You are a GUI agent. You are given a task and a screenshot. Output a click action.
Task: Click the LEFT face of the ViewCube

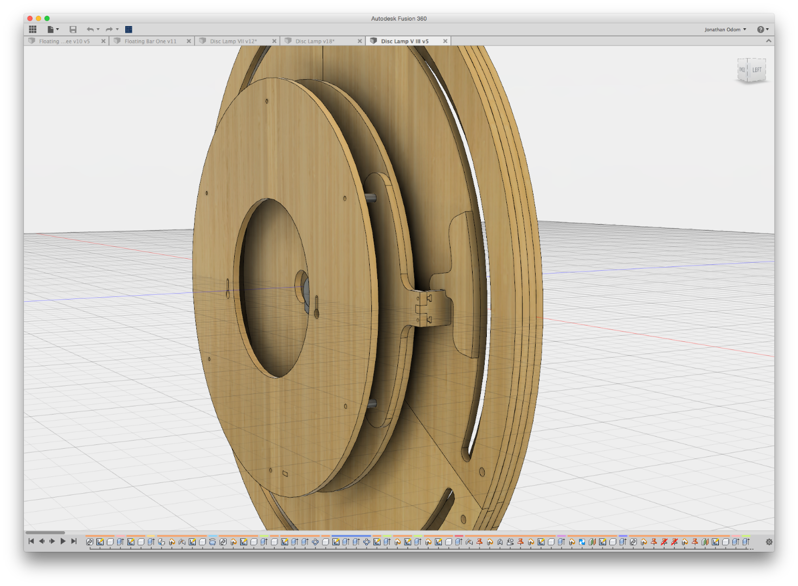(x=757, y=70)
